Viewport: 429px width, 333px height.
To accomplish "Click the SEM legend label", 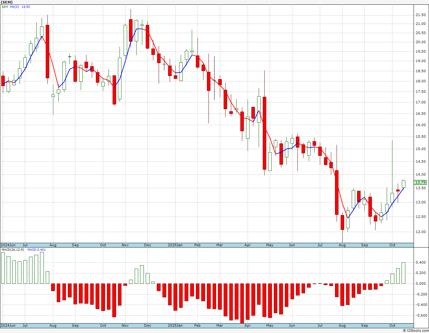I will (x=5, y=7).
